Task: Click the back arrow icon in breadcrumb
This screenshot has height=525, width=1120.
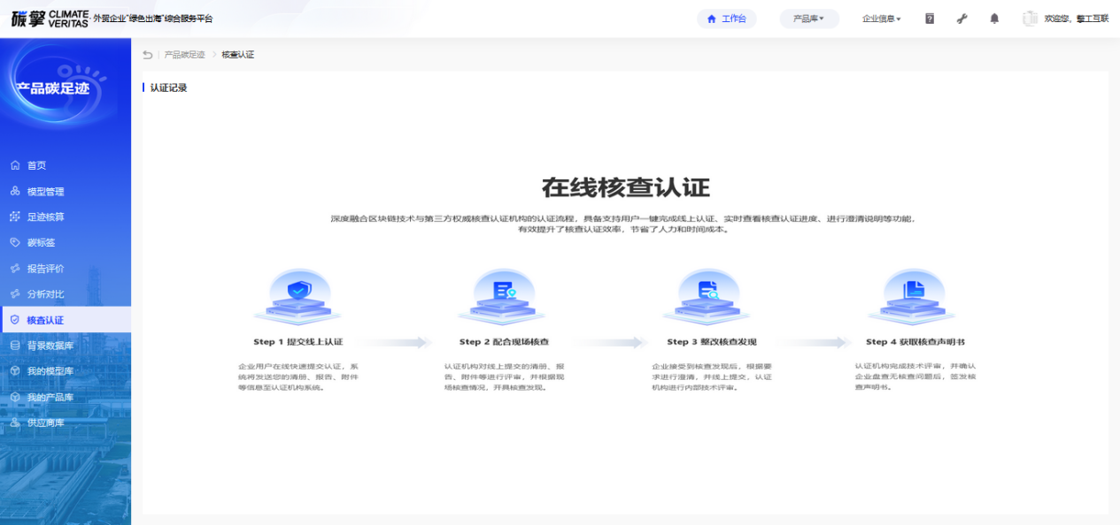Action: point(148,55)
